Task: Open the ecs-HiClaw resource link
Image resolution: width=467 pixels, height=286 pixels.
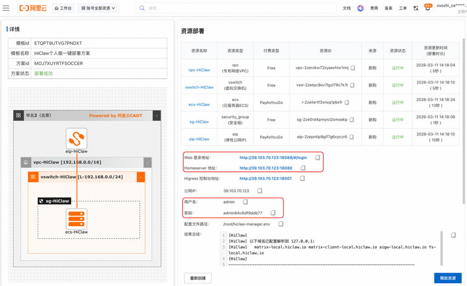Action: pyautogui.click(x=199, y=104)
